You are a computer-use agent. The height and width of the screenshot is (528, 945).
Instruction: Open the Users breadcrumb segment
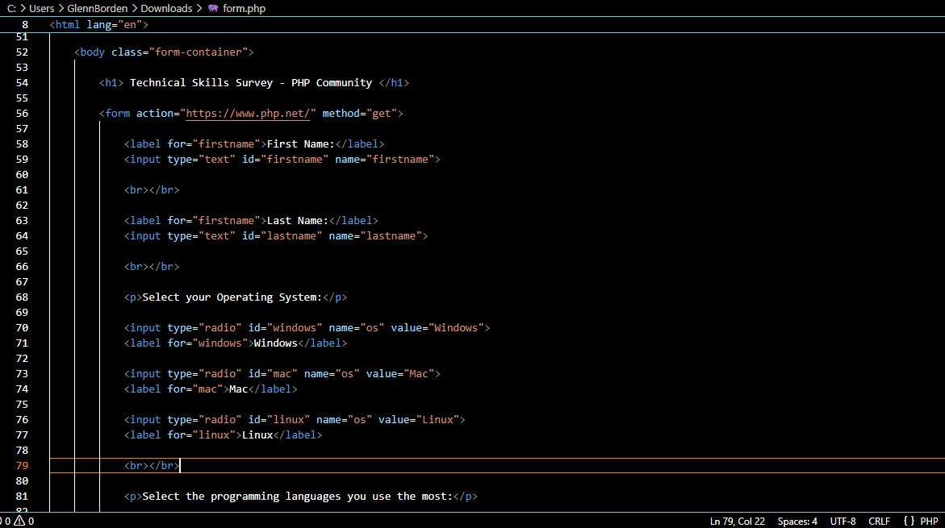click(42, 8)
